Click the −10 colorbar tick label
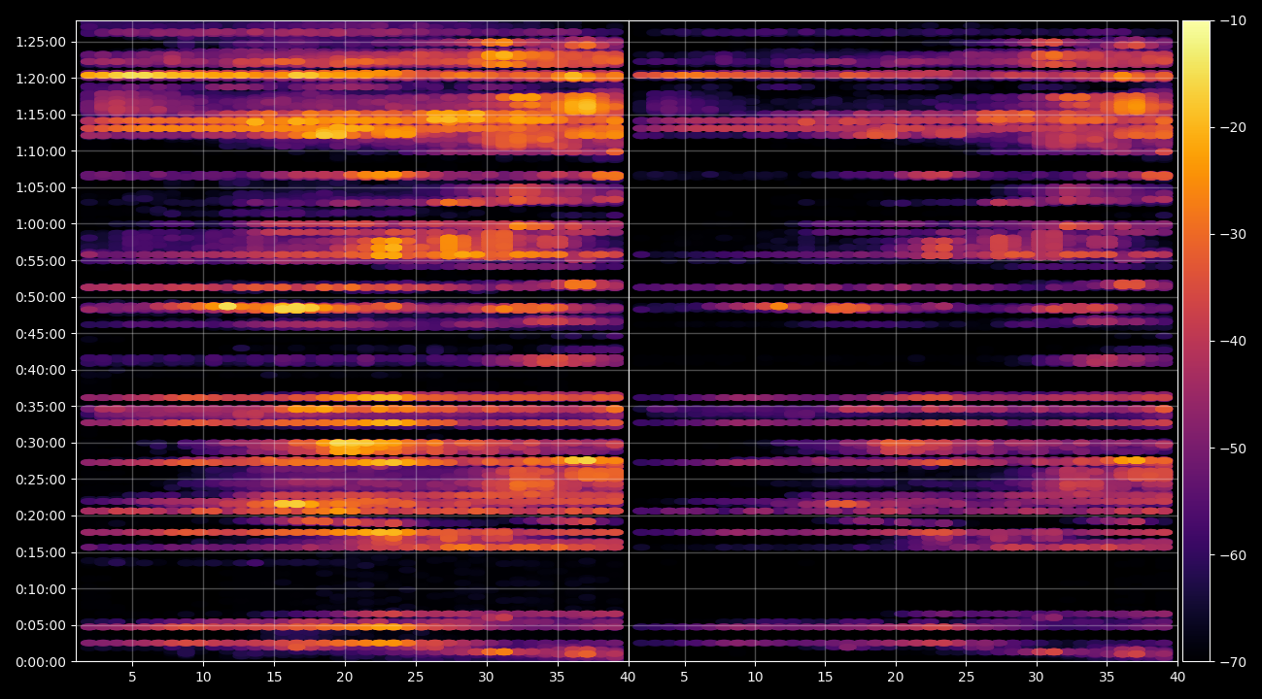This screenshot has height=699, width=1262. pyautogui.click(x=1233, y=20)
